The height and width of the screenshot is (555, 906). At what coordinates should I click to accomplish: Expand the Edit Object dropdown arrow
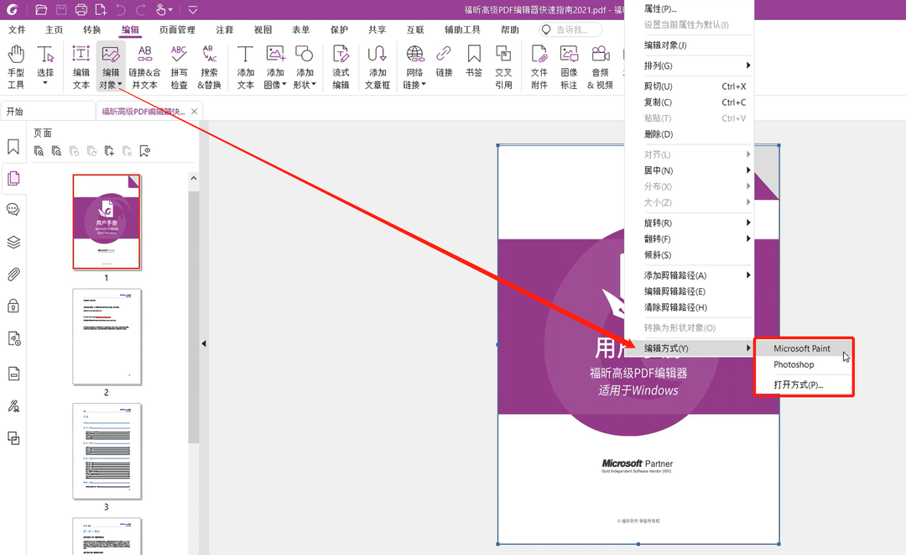(120, 85)
